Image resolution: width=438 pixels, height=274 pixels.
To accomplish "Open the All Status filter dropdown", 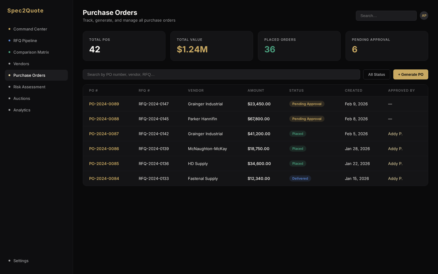I will tap(377, 75).
